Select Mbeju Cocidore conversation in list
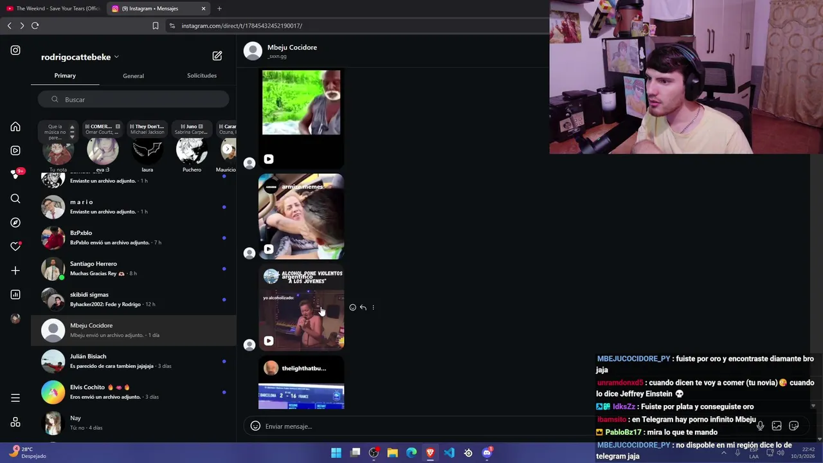The height and width of the screenshot is (463, 823). click(x=133, y=331)
